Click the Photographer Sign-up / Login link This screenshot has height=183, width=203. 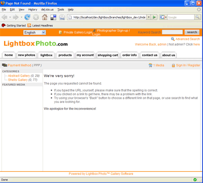click(111, 32)
